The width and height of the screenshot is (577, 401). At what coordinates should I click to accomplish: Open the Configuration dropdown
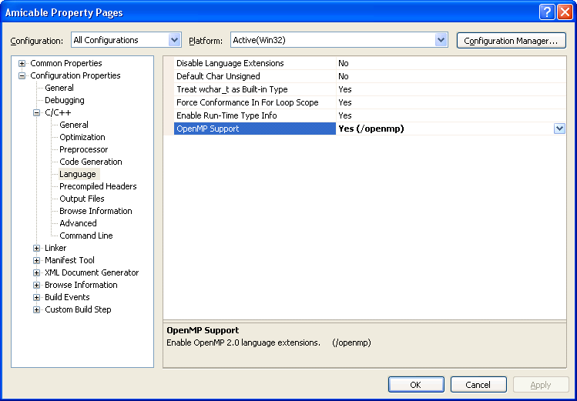pos(174,40)
